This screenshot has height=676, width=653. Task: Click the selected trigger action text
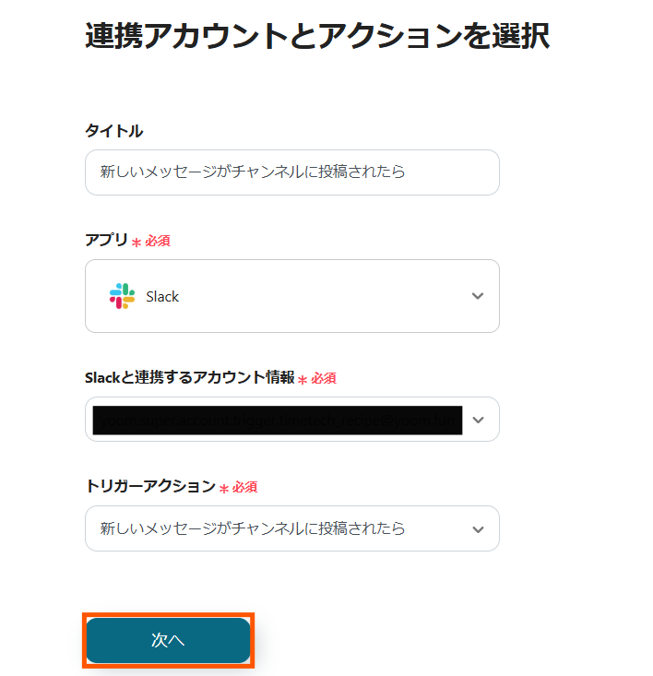coord(253,528)
